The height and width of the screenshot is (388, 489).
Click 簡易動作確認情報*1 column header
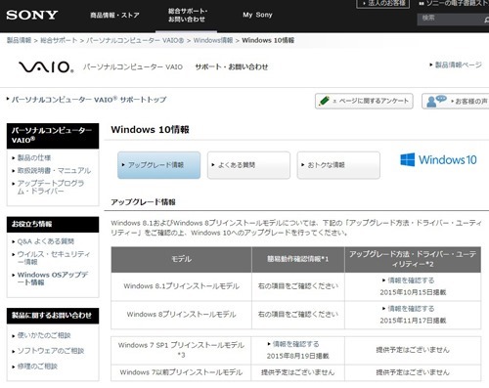click(x=298, y=260)
